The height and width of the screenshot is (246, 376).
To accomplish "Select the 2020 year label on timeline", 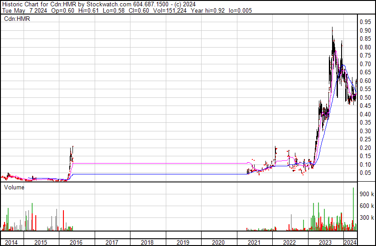I will (218, 242).
